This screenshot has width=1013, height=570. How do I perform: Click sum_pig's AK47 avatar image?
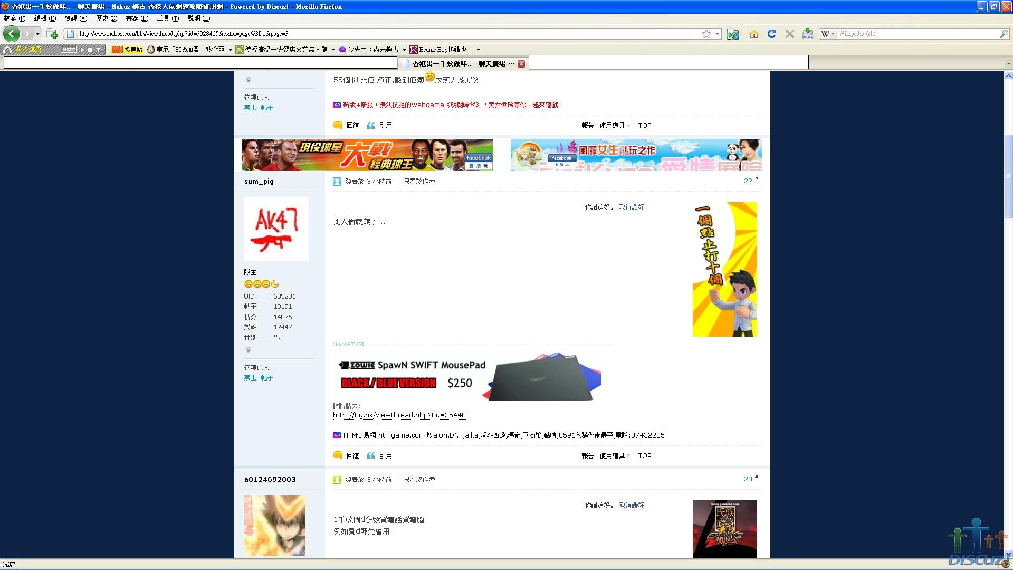tap(276, 229)
